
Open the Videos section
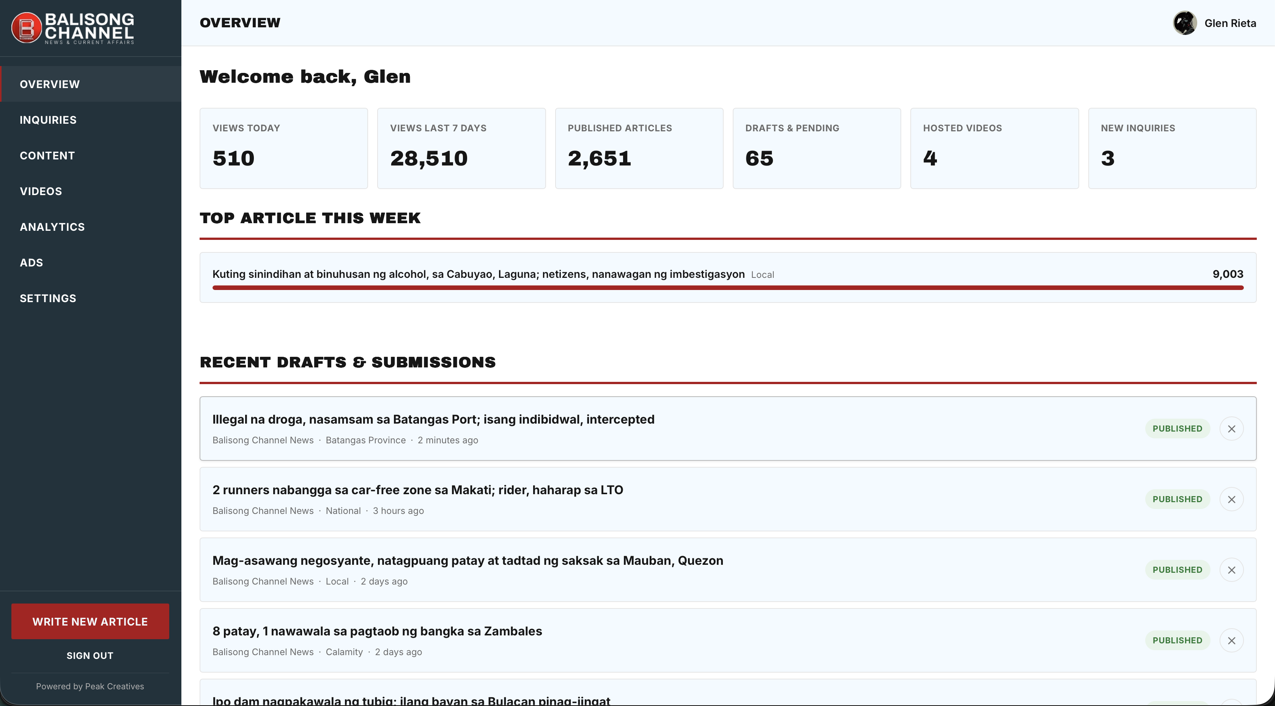pyautogui.click(x=91, y=191)
